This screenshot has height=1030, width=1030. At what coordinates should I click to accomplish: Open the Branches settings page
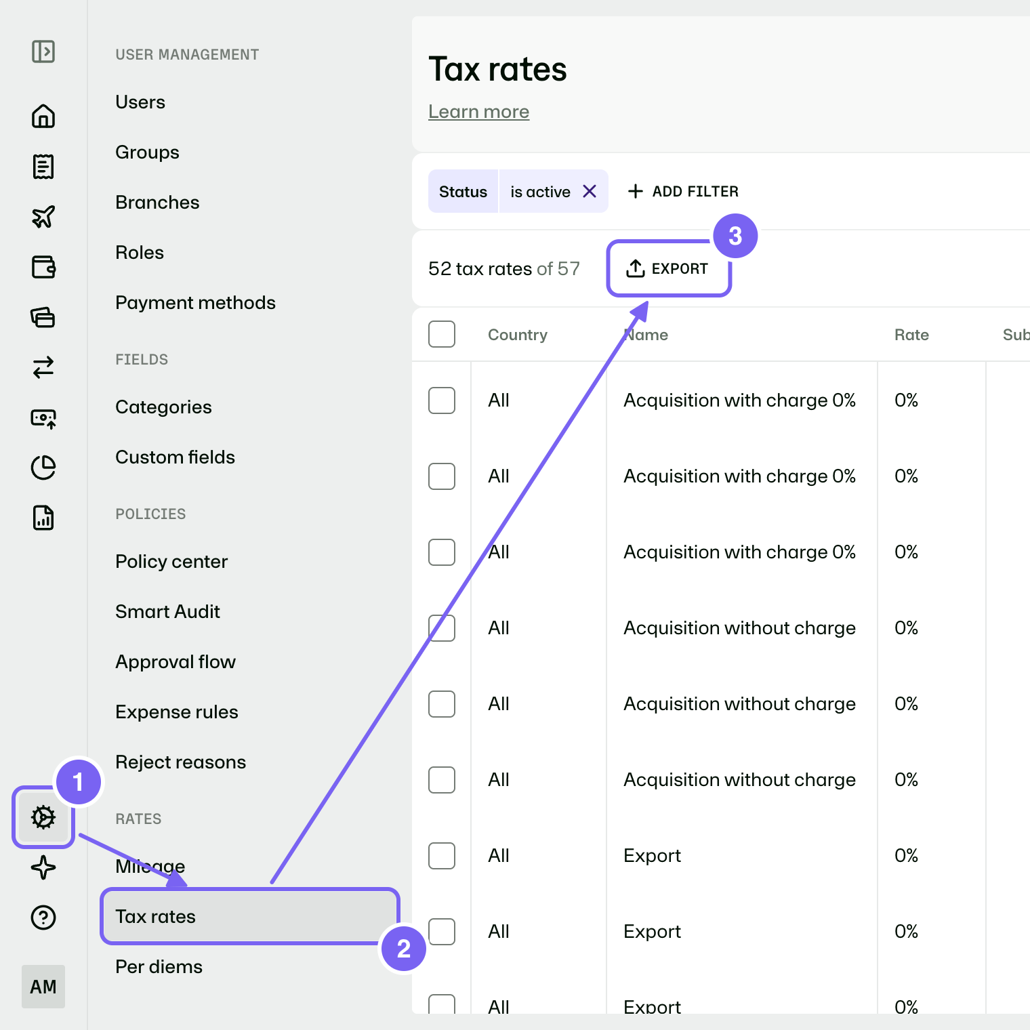tap(157, 202)
